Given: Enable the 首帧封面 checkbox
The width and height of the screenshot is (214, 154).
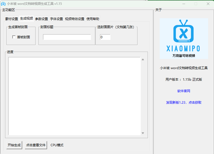Looking at the screenshot, I should click(14, 37).
